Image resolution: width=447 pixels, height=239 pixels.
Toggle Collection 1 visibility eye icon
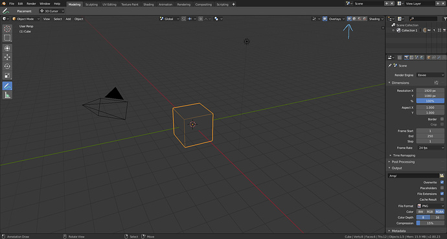pyautogui.click(x=429, y=30)
